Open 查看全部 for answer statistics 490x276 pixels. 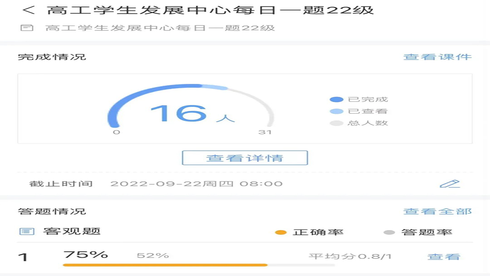click(437, 212)
